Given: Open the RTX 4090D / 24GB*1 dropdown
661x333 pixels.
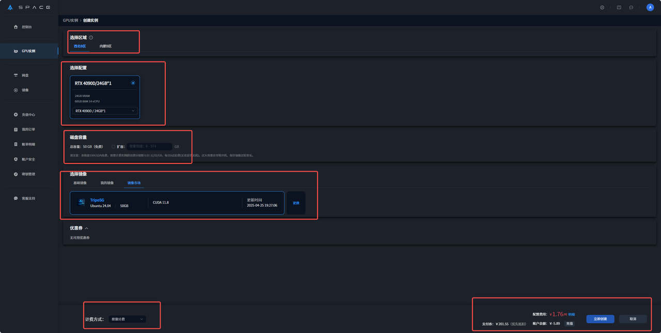Looking at the screenshot, I should (105, 111).
